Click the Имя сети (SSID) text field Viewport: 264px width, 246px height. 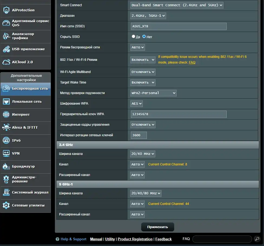[x=179, y=26]
